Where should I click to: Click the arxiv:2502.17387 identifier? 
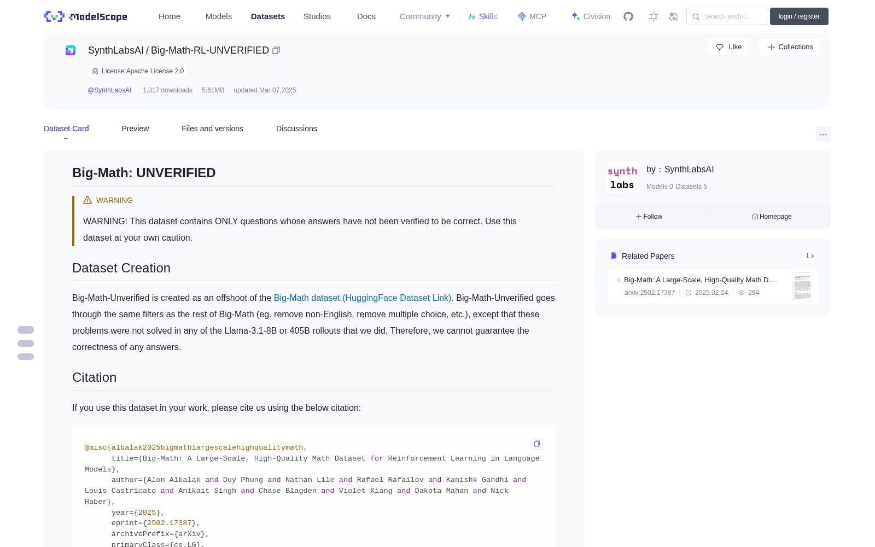(x=650, y=293)
